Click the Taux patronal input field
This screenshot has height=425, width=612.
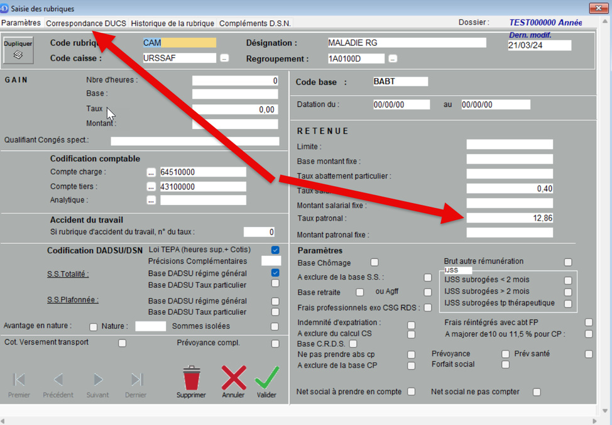click(x=510, y=218)
